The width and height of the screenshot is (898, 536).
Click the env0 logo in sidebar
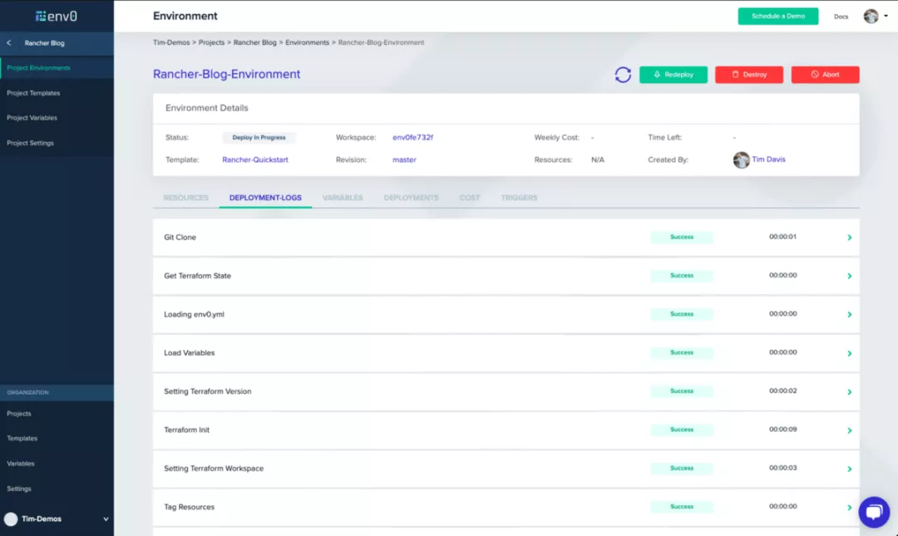(57, 16)
